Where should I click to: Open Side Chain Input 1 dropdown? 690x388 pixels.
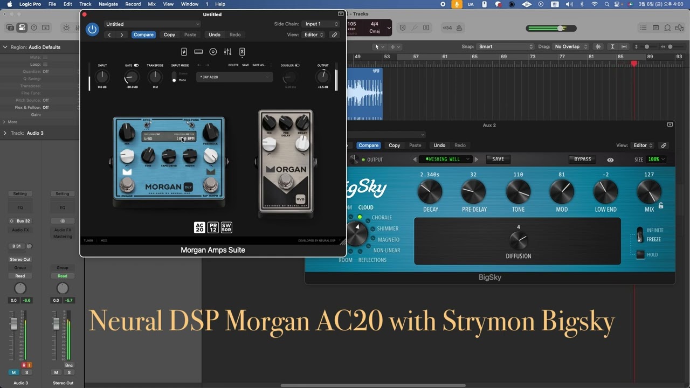(x=321, y=24)
